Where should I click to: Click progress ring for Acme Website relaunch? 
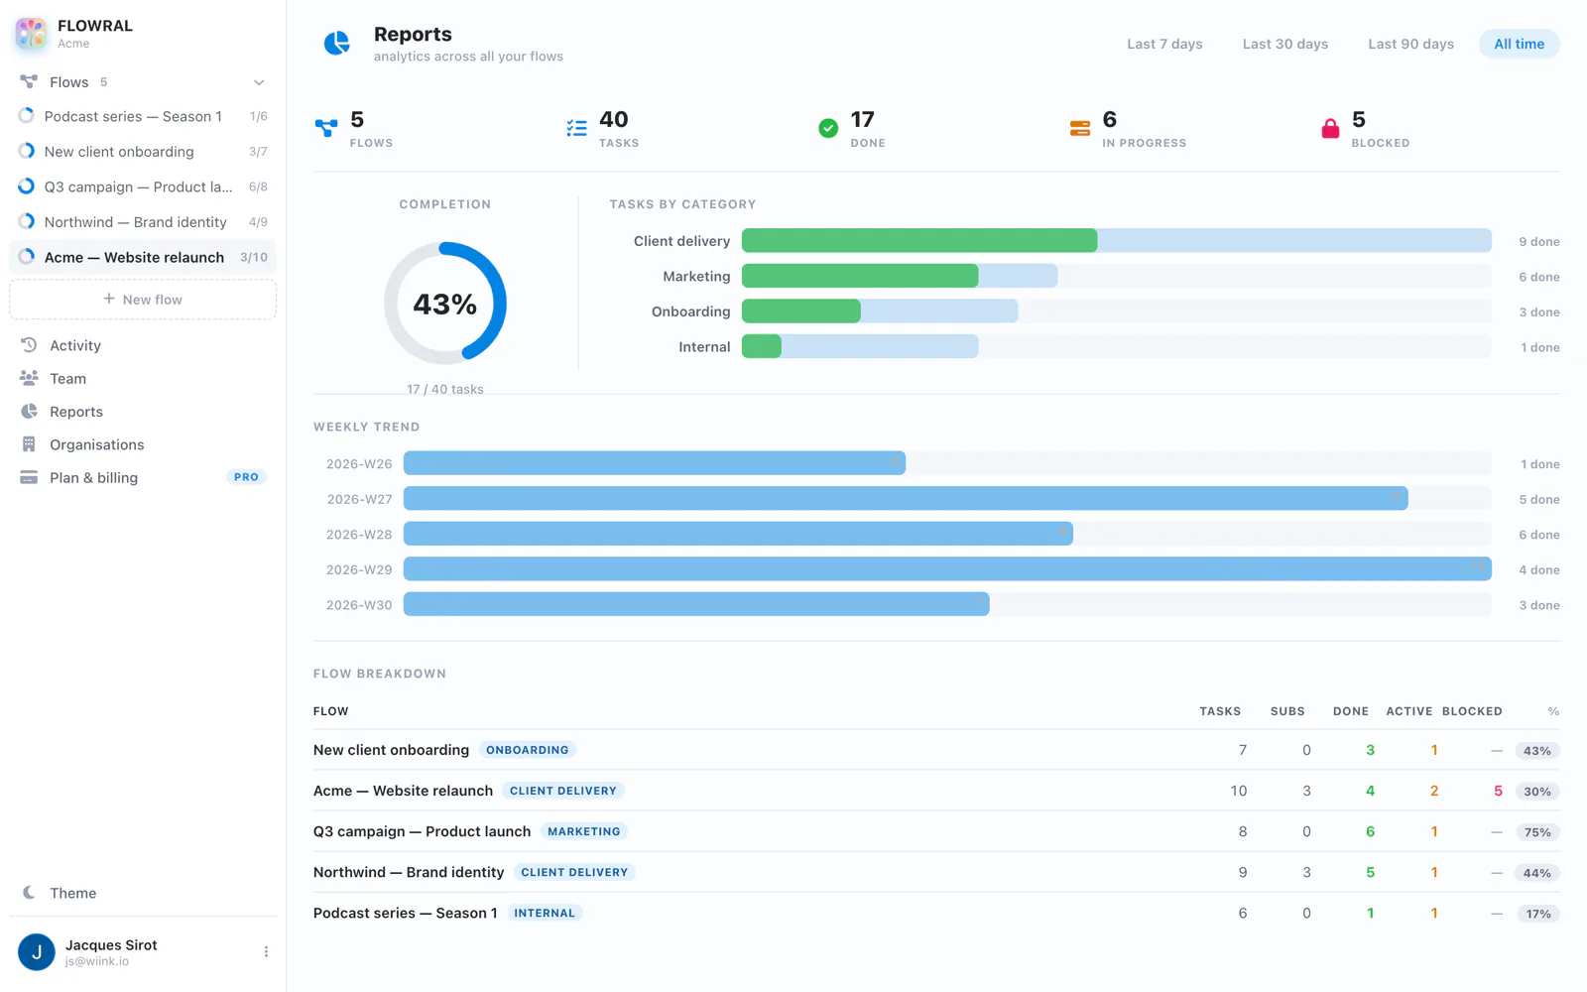click(27, 257)
